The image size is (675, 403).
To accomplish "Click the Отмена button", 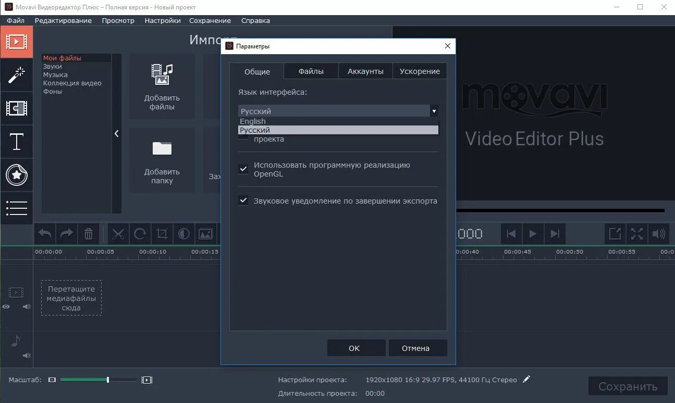I will tap(418, 348).
